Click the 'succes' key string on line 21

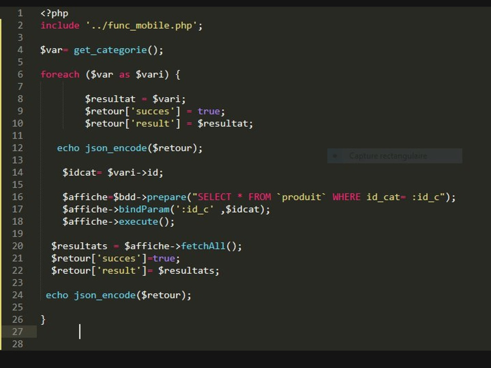coord(119,258)
